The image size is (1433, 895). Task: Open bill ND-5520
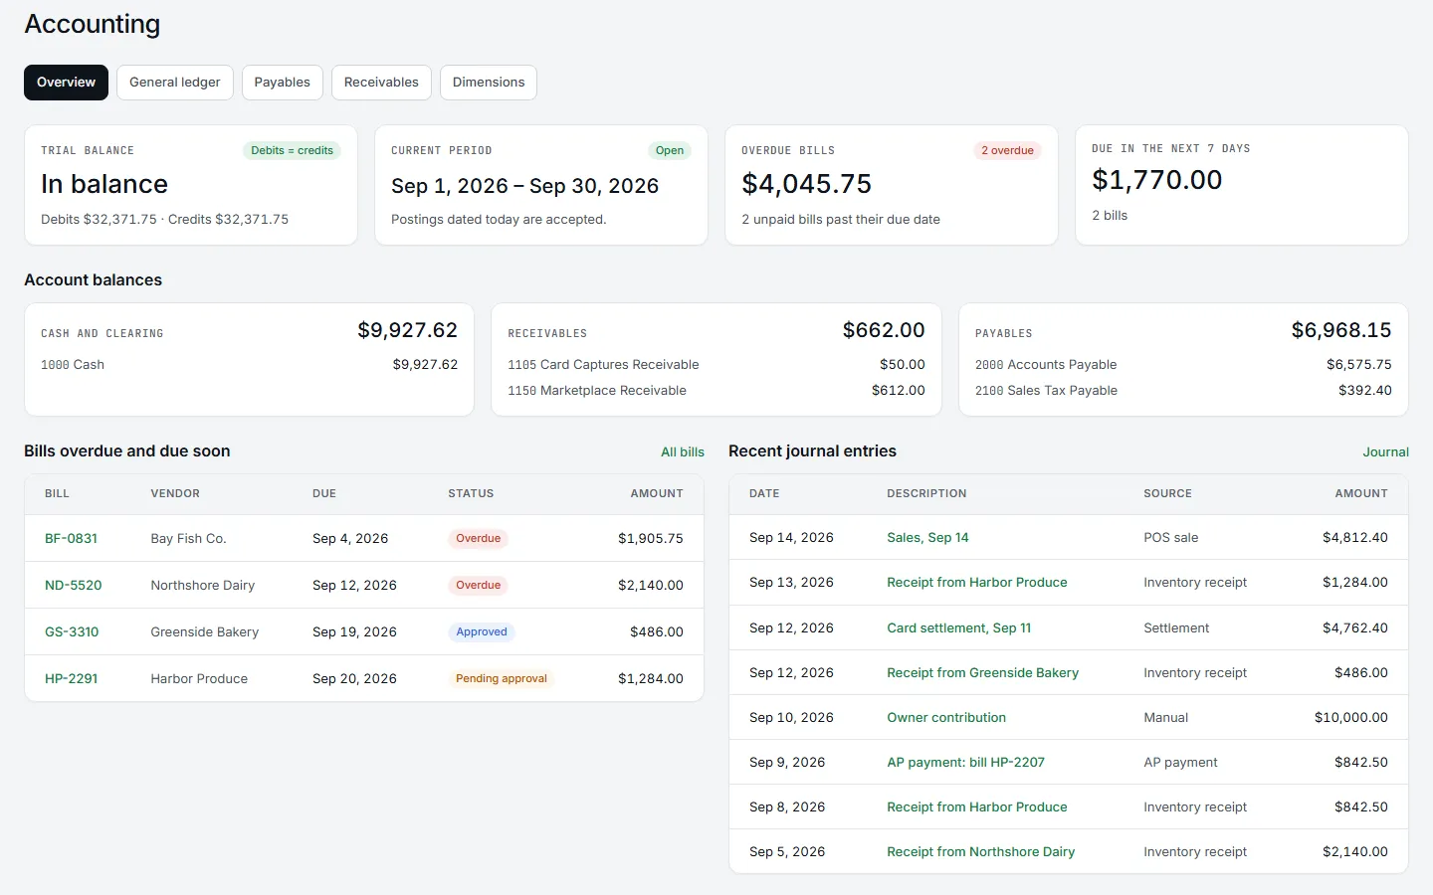(x=73, y=585)
